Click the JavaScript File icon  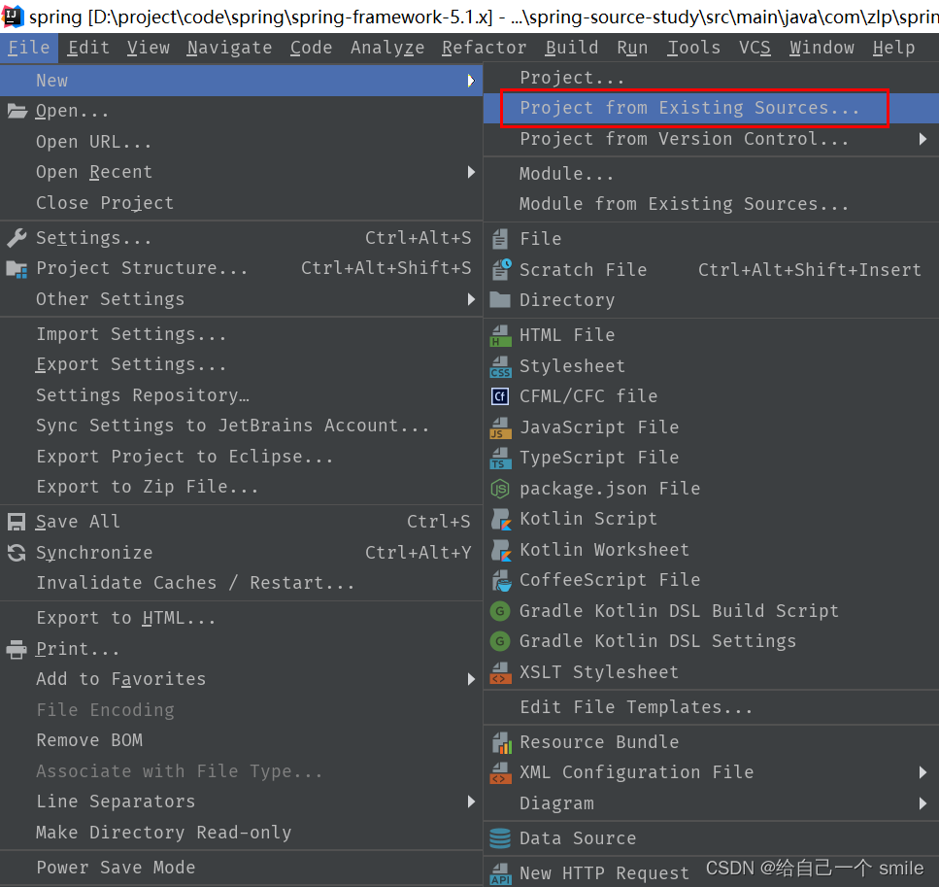[x=501, y=427]
